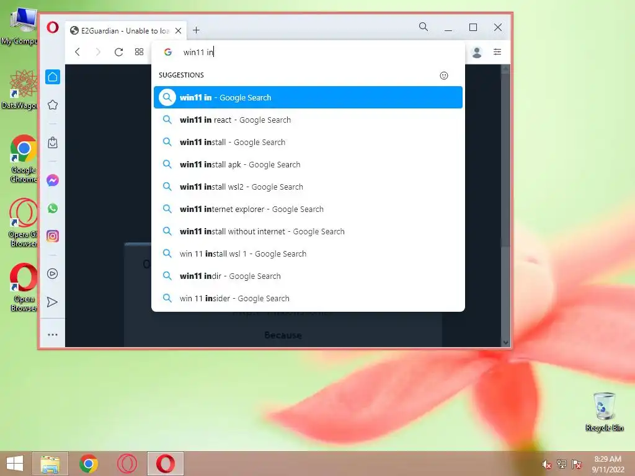Select Opera Browser desktop shortcut

24,288
